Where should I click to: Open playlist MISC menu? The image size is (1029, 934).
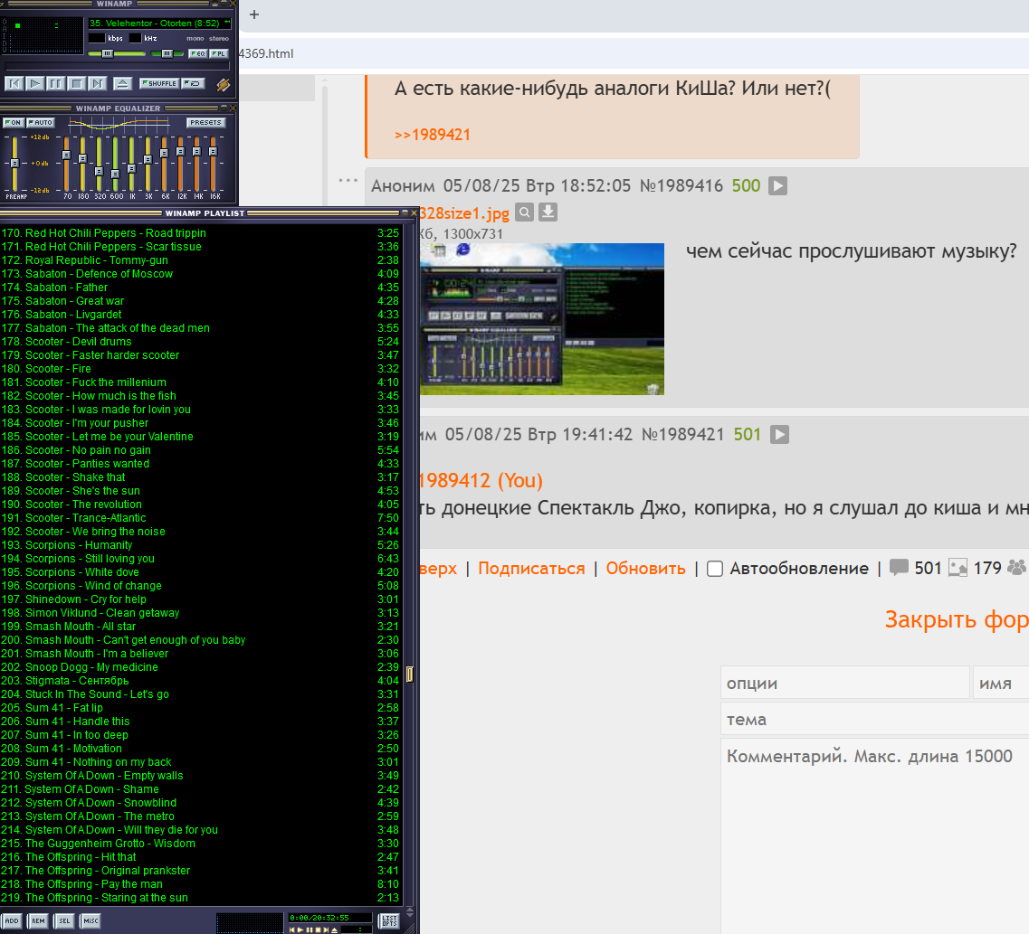pos(91,921)
